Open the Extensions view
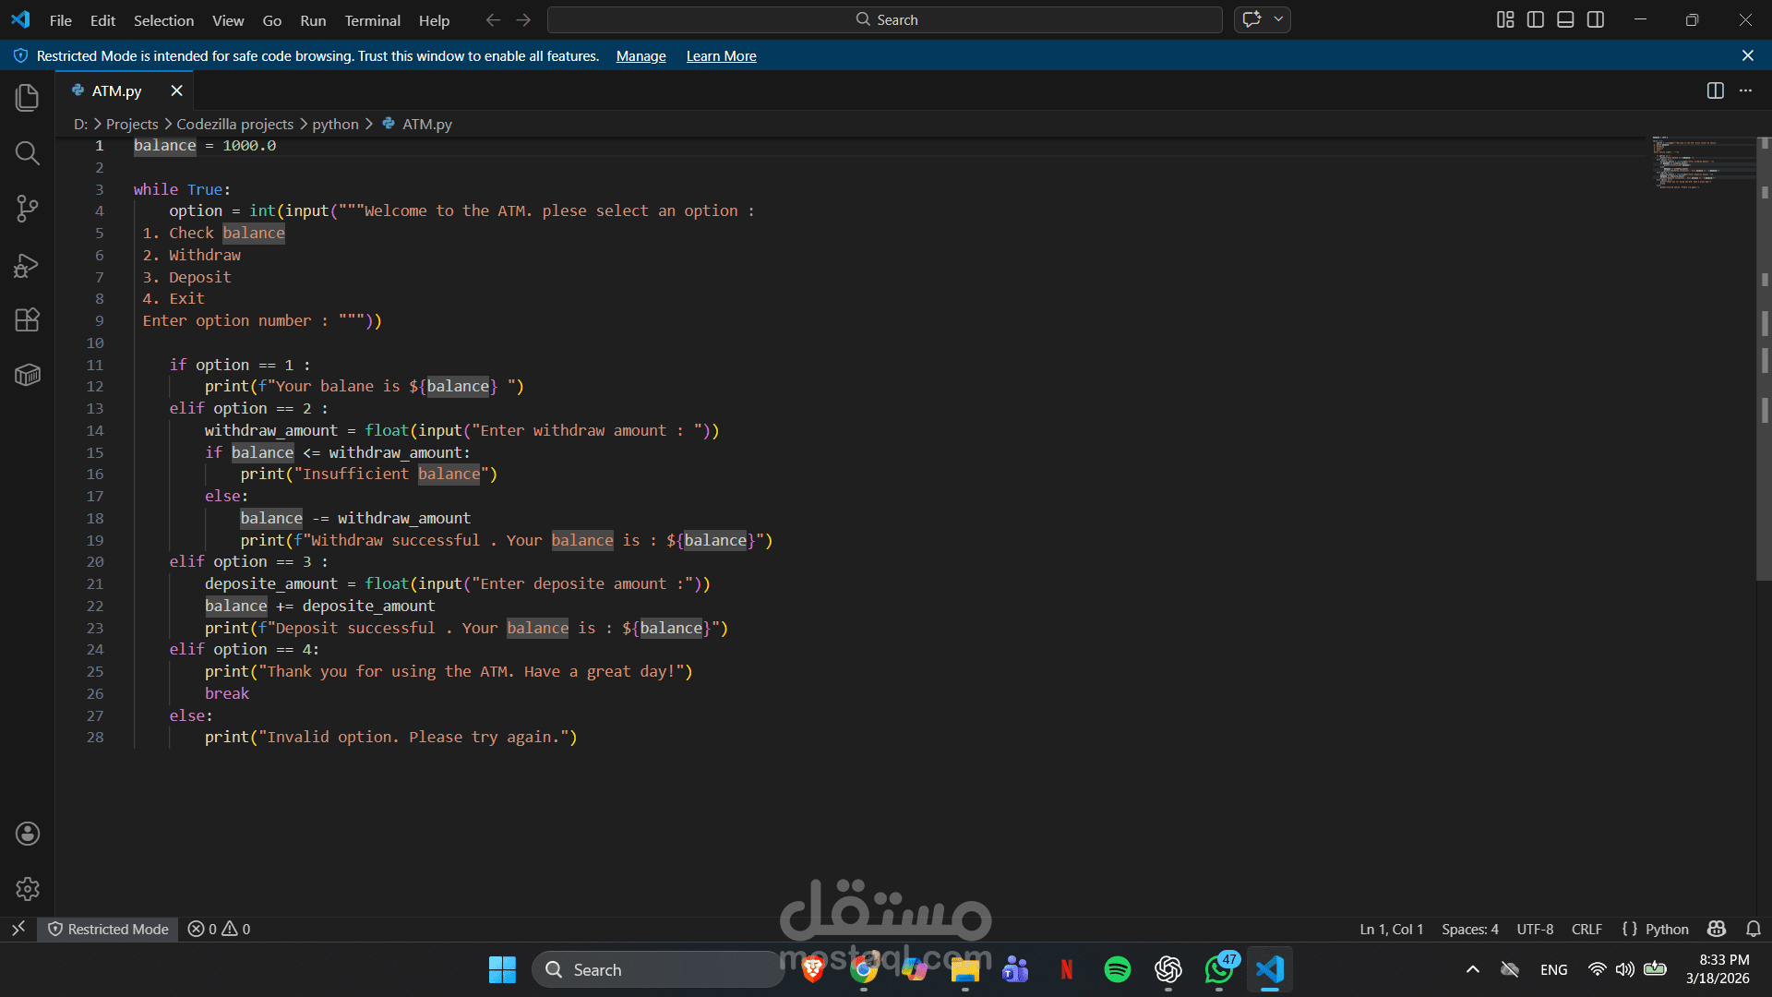 28,320
